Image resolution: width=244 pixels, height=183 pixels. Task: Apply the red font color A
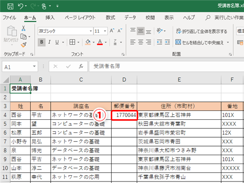tap(100, 42)
